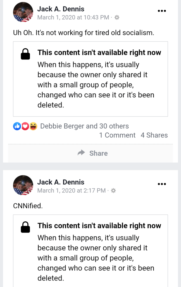181x287 pixels.
Task: View the 4 Shares list
Action: click(154, 135)
